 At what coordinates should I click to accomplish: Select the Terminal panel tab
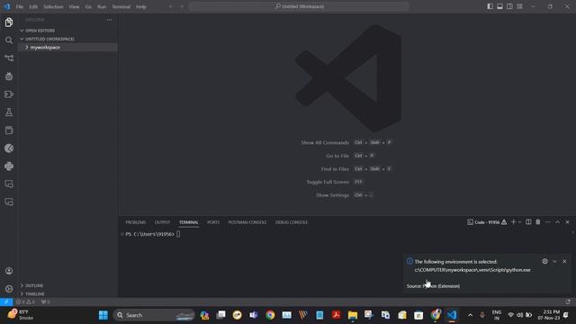(189, 222)
